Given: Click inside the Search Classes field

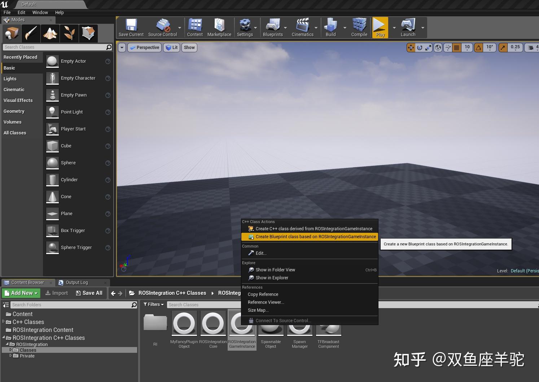Looking at the screenshot, I should (x=57, y=47).
